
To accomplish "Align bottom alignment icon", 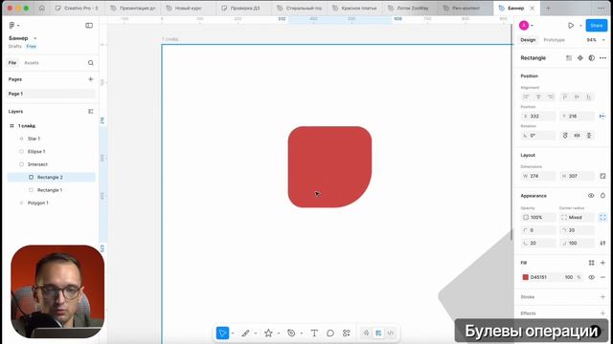I will tap(589, 97).
